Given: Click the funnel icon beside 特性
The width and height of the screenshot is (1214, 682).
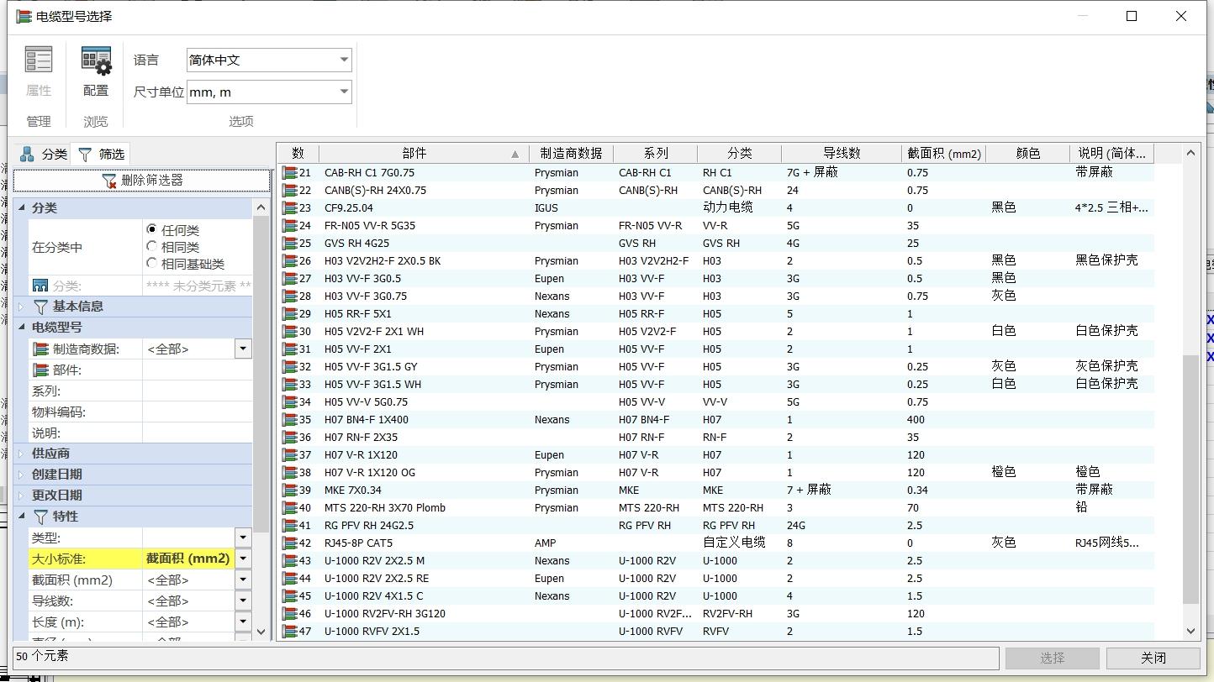Looking at the screenshot, I should [40, 517].
